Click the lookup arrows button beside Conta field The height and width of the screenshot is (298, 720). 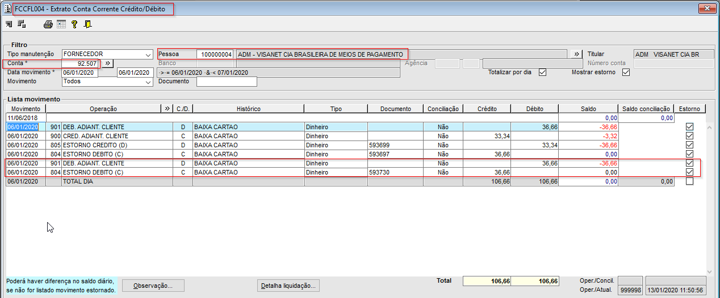tap(107, 63)
